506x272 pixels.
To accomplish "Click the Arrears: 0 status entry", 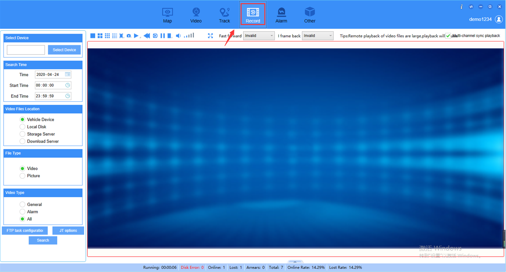I will pyautogui.click(x=255, y=268).
